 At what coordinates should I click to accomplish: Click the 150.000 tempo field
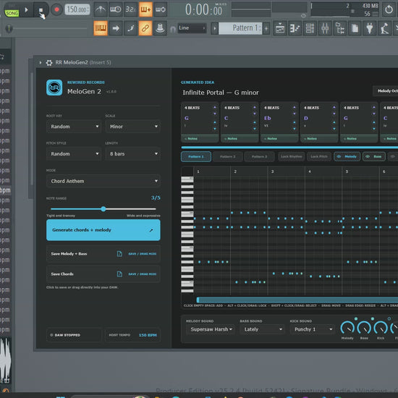point(77,10)
